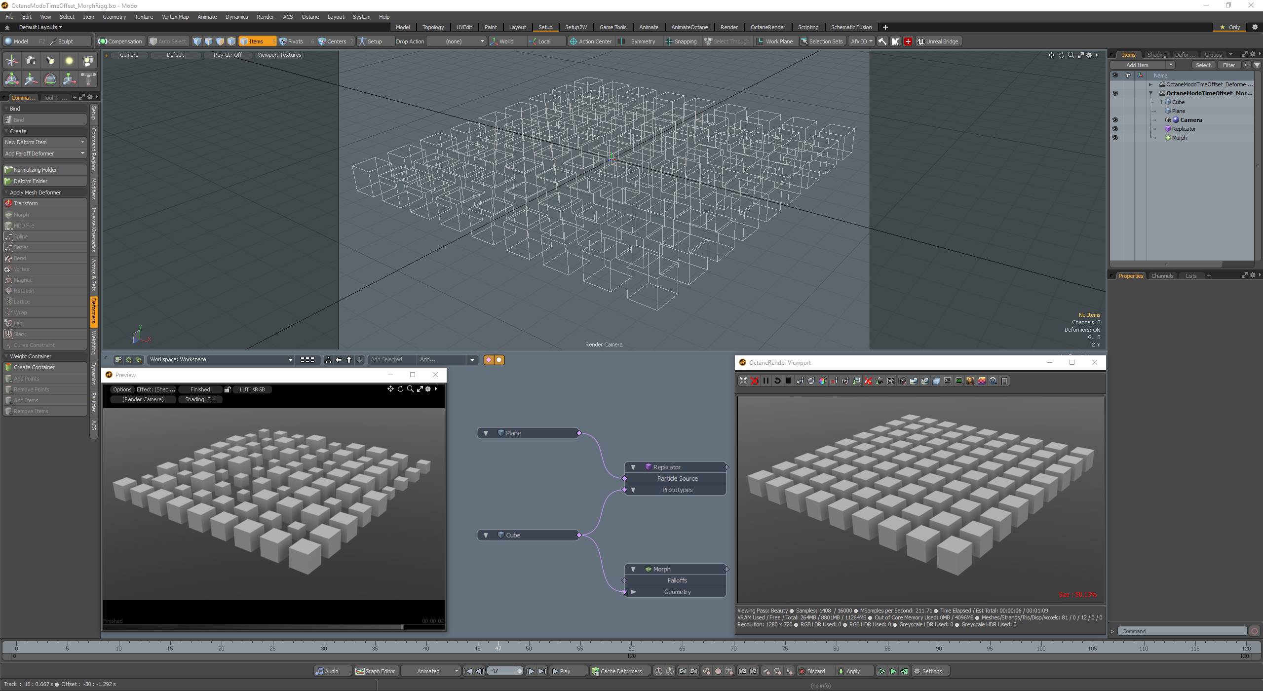
Task: Toggle visibility of the Morph item
Action: (x=1115, y=138)
